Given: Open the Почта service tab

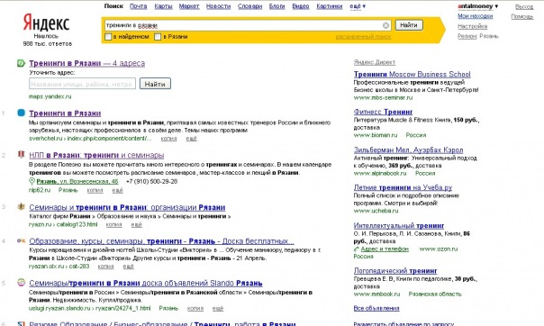Looking at the screenshot, I should 138,6.
